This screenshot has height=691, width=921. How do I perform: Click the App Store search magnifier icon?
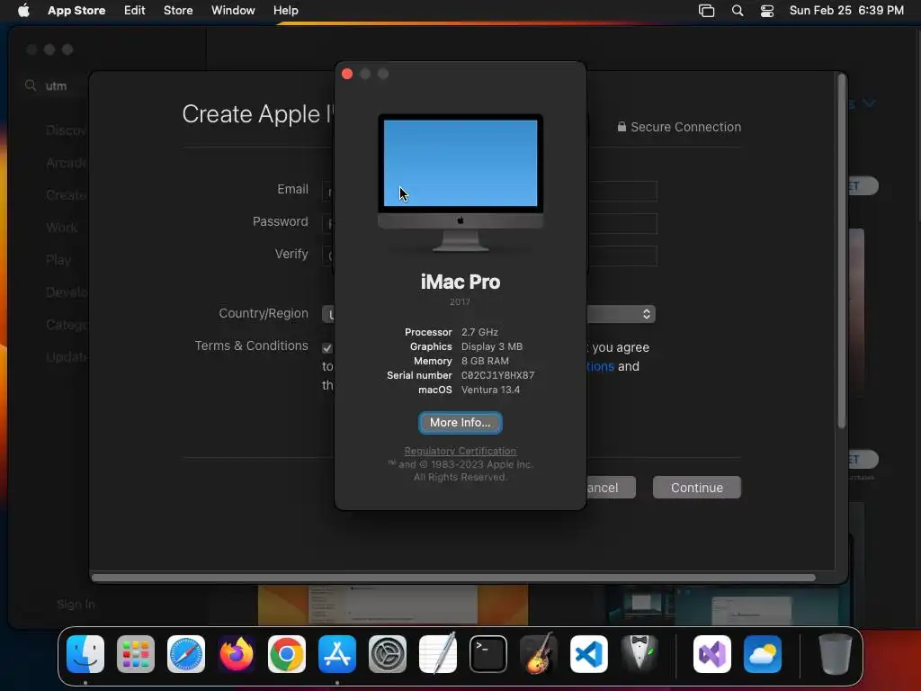click(31, 85)
